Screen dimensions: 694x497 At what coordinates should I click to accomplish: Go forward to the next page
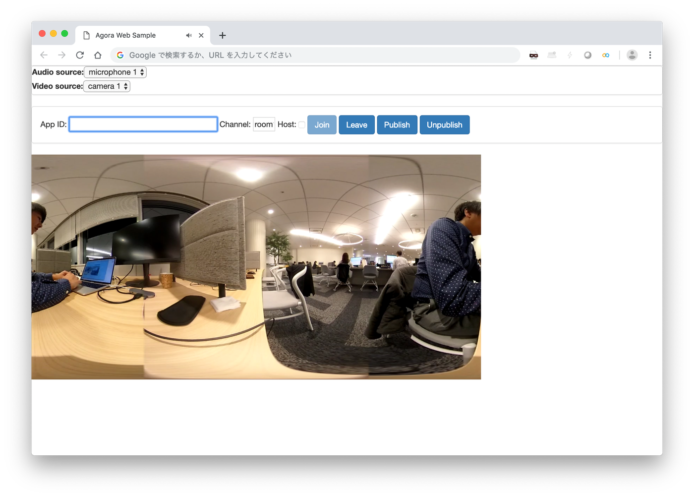[x=61, y=55]
